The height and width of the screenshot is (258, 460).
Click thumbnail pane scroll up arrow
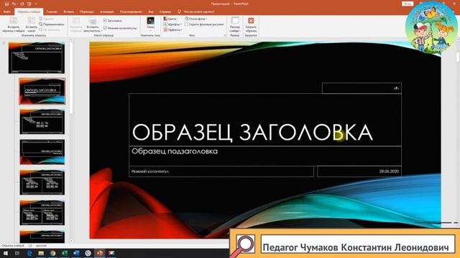71,39
